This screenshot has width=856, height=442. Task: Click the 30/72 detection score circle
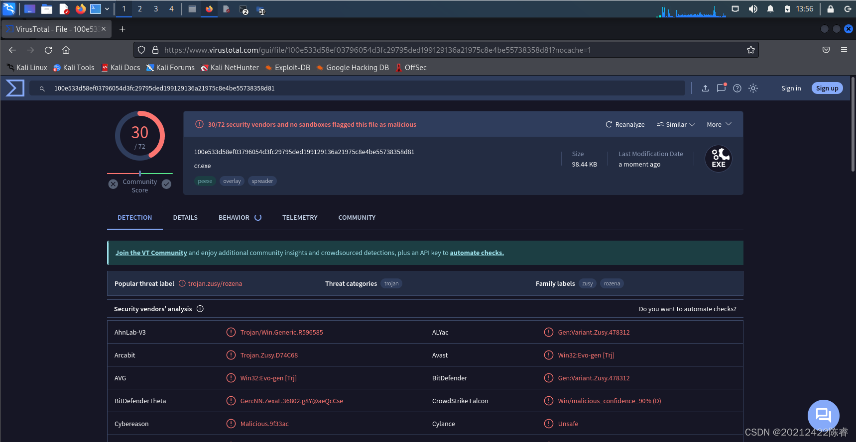[x=140, y=136]
